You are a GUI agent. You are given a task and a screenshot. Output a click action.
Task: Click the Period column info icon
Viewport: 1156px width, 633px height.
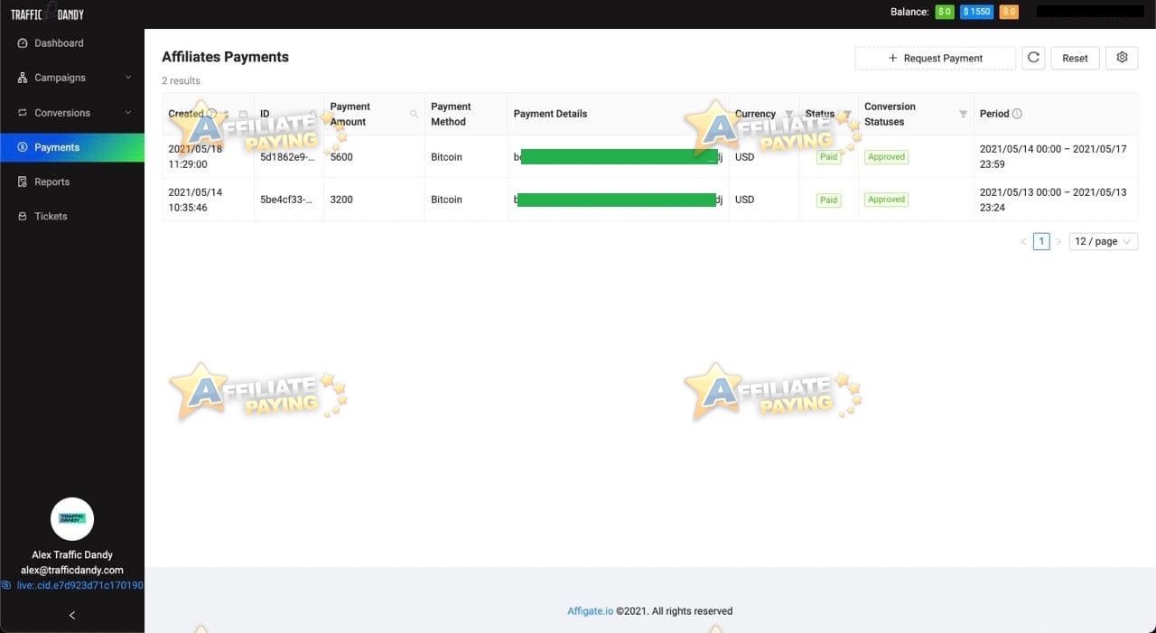(x=1017, y=114)
